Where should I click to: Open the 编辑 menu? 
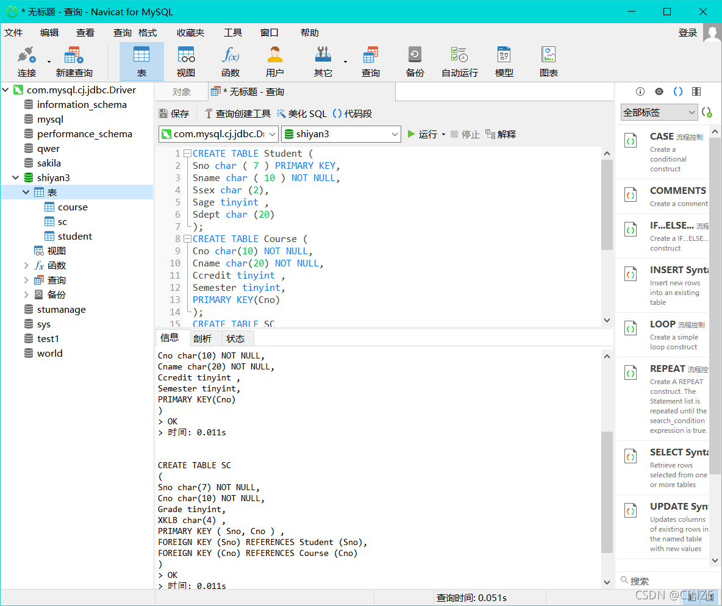pyautogui.click(x=49, y=33)
